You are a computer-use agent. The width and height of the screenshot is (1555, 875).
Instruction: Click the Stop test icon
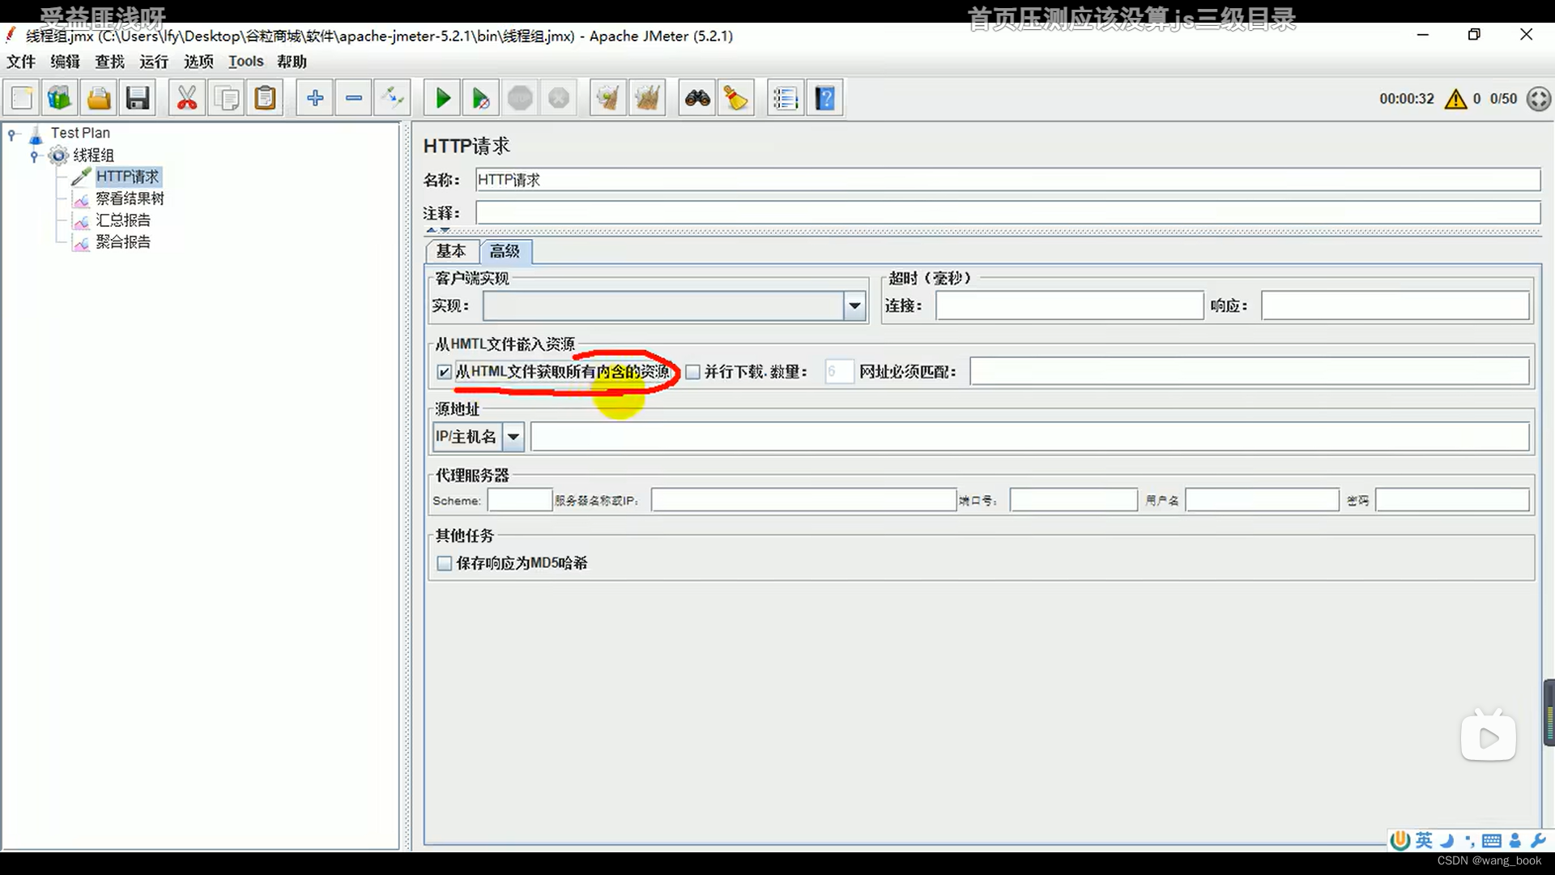click(x=520, y=98)
